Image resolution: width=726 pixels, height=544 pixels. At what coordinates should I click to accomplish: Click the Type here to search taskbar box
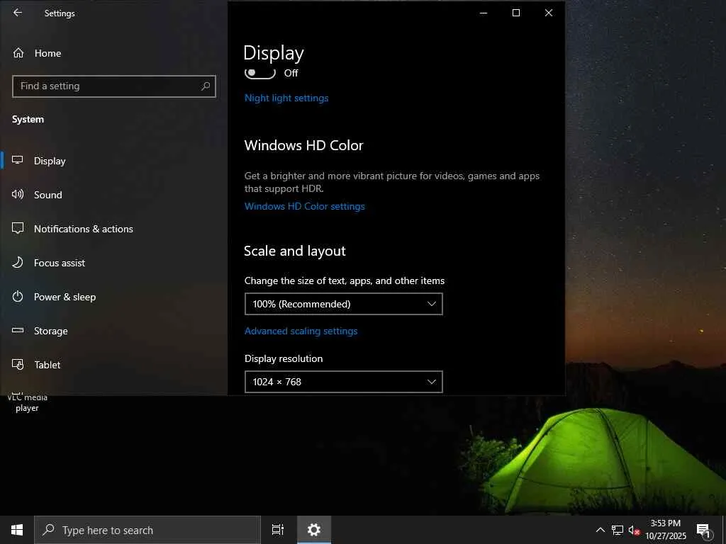[x=147, y=530]
